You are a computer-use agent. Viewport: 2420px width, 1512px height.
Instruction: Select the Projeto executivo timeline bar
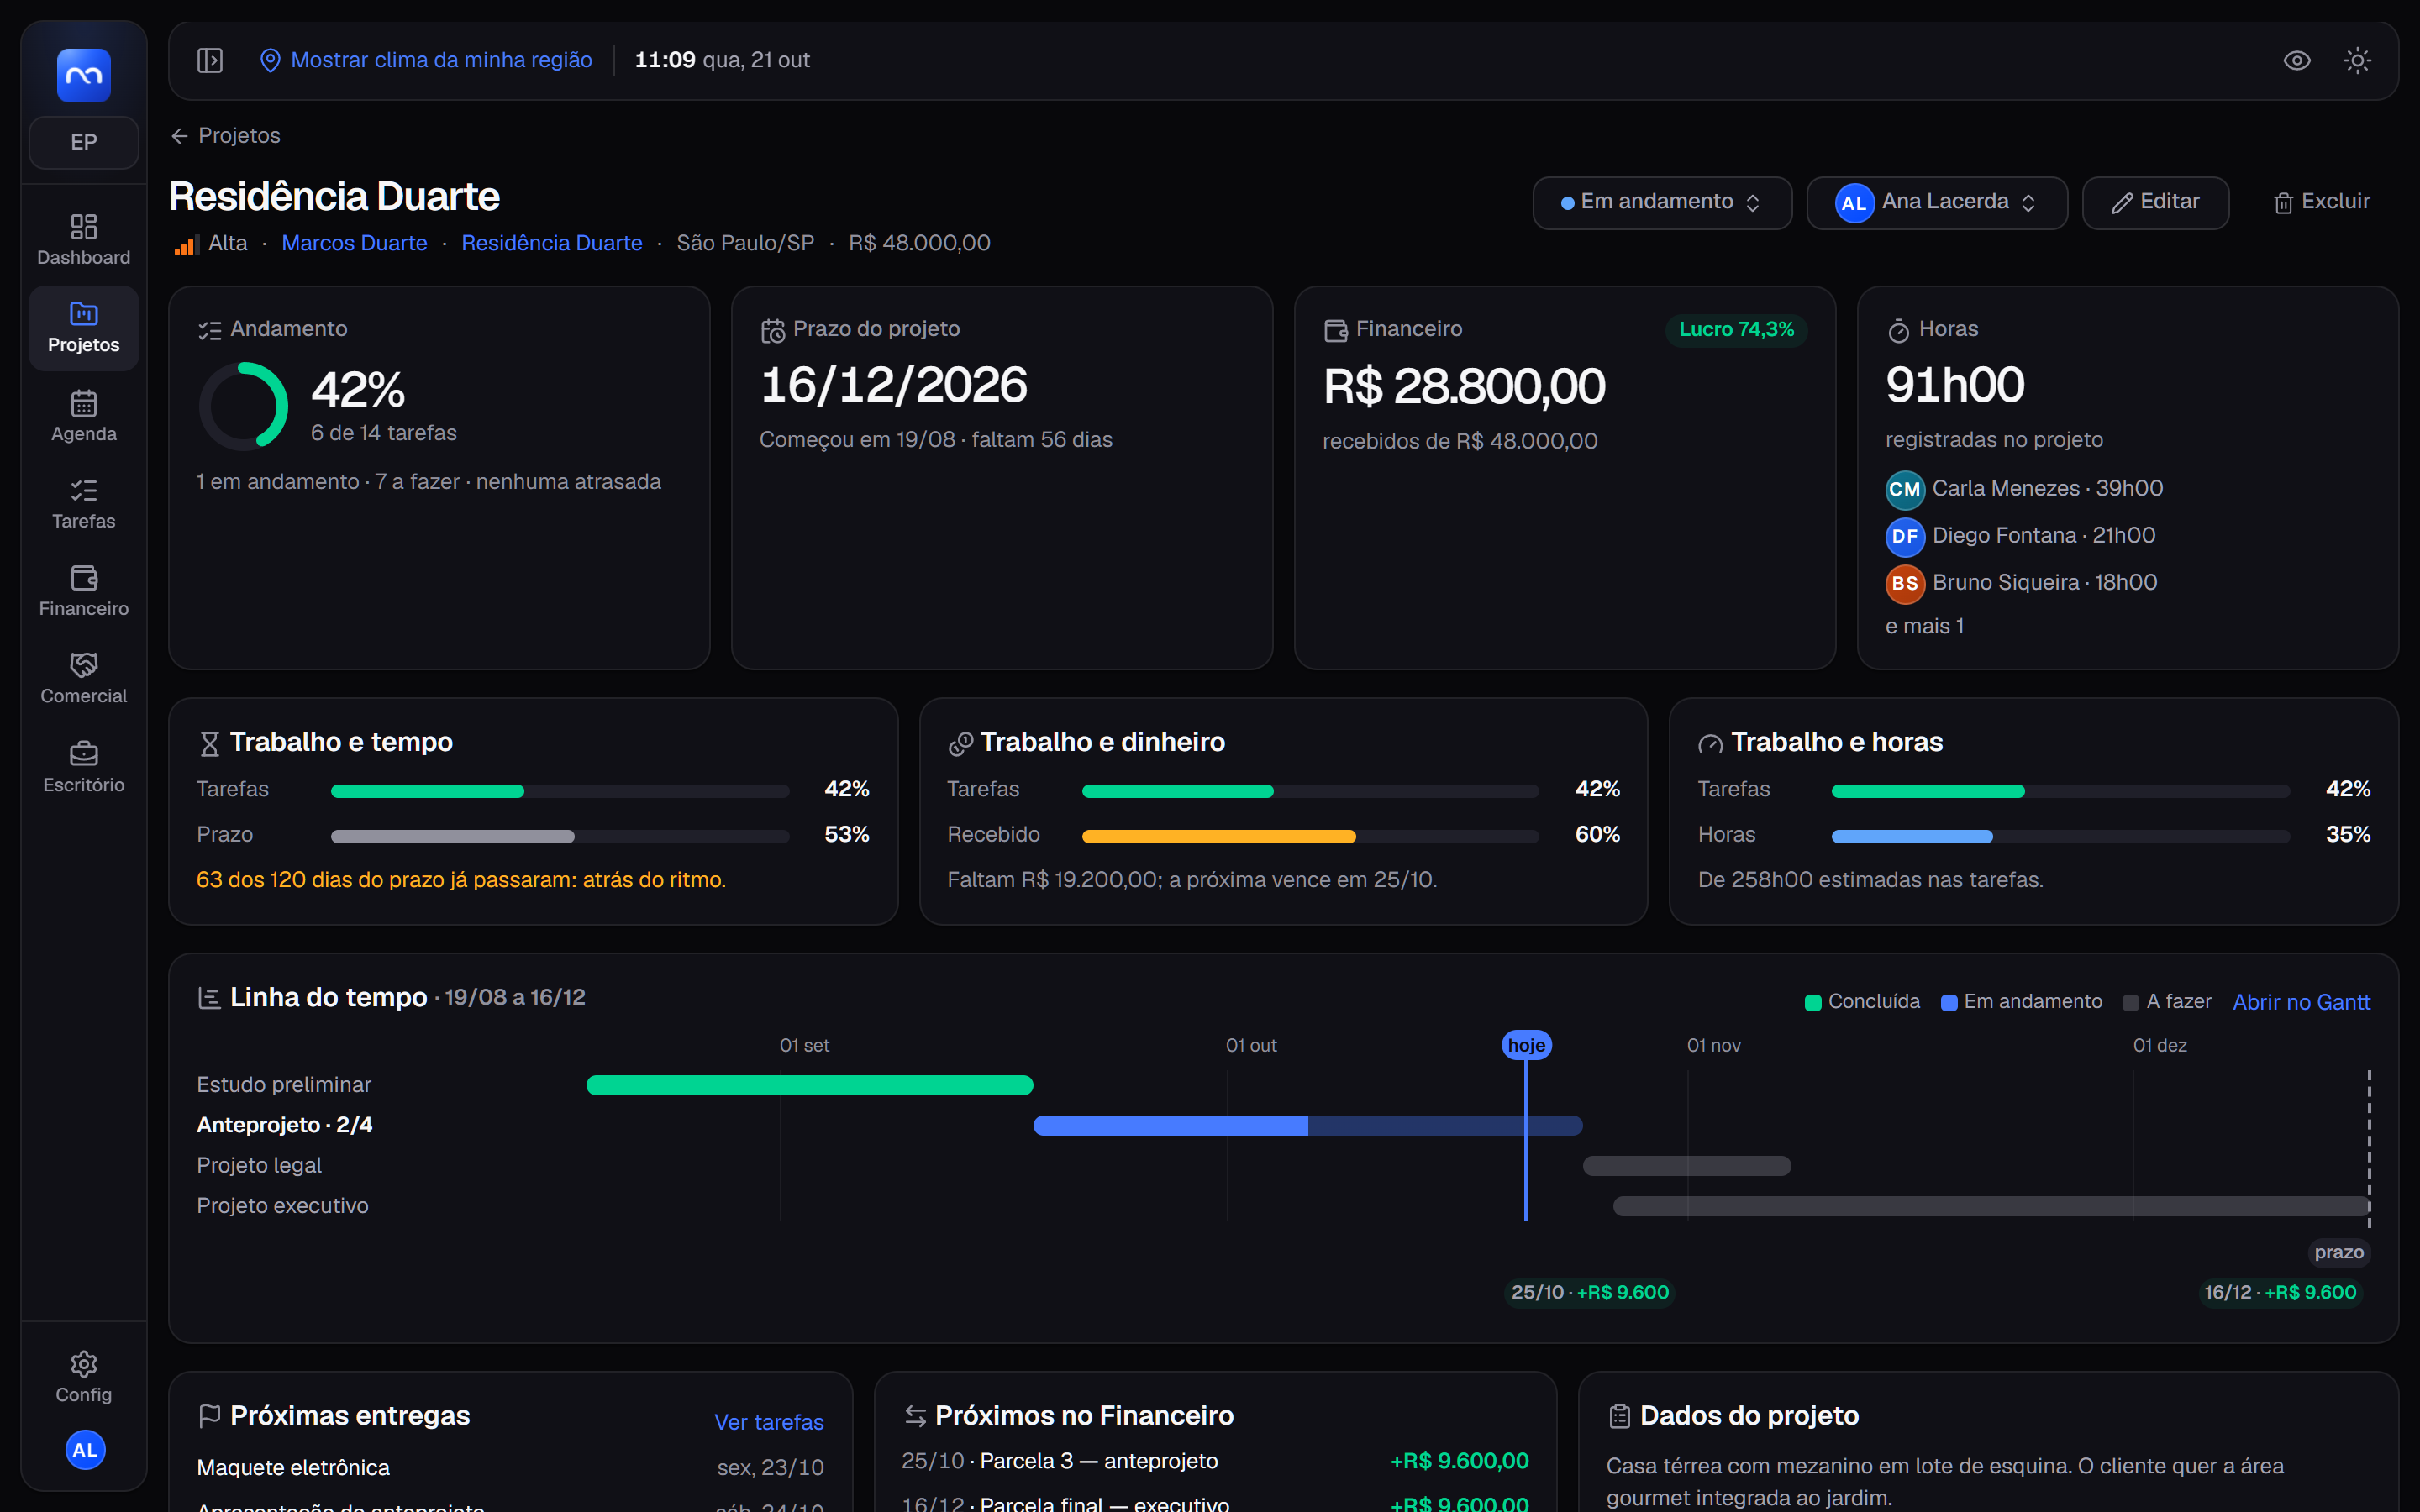click(x=1991, y=1206)
